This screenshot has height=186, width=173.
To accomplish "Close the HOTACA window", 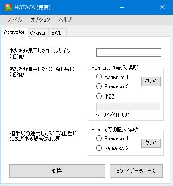I will click(x=162, y=7).
